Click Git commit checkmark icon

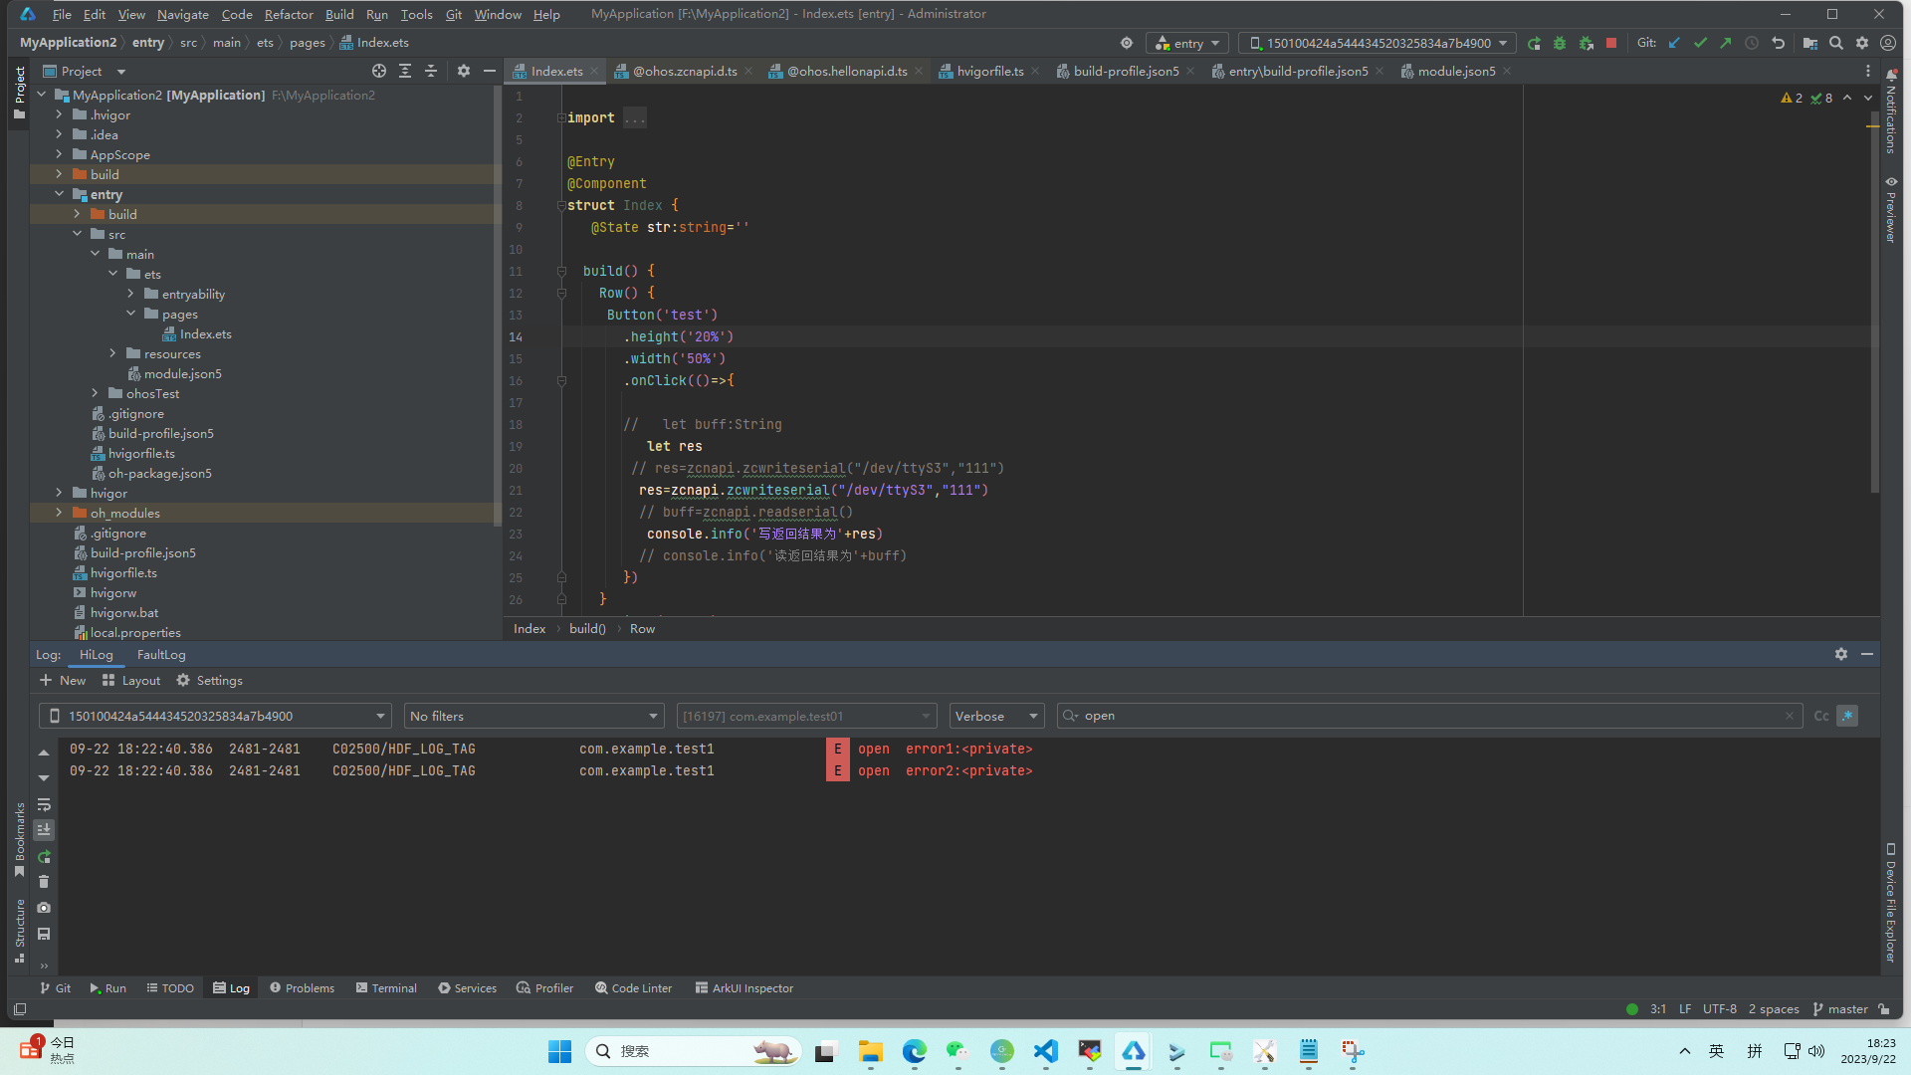1700,43
